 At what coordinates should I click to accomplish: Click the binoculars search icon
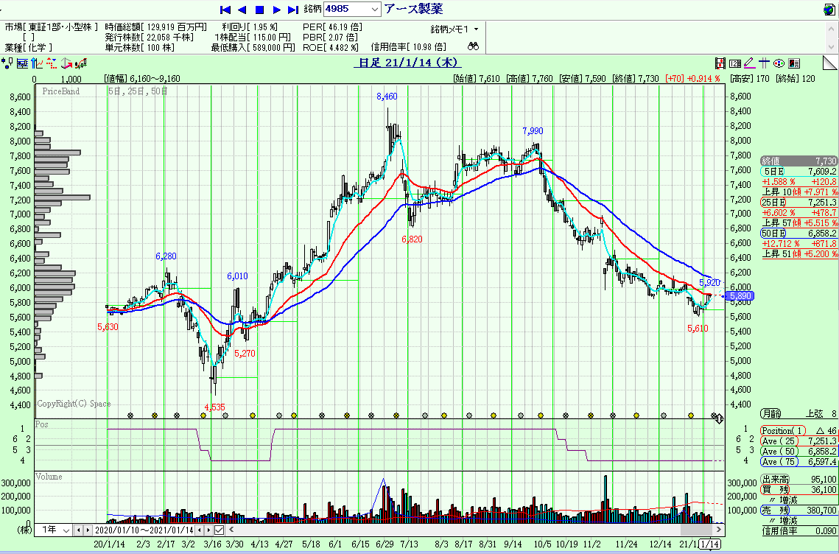[x=474, y=46]
